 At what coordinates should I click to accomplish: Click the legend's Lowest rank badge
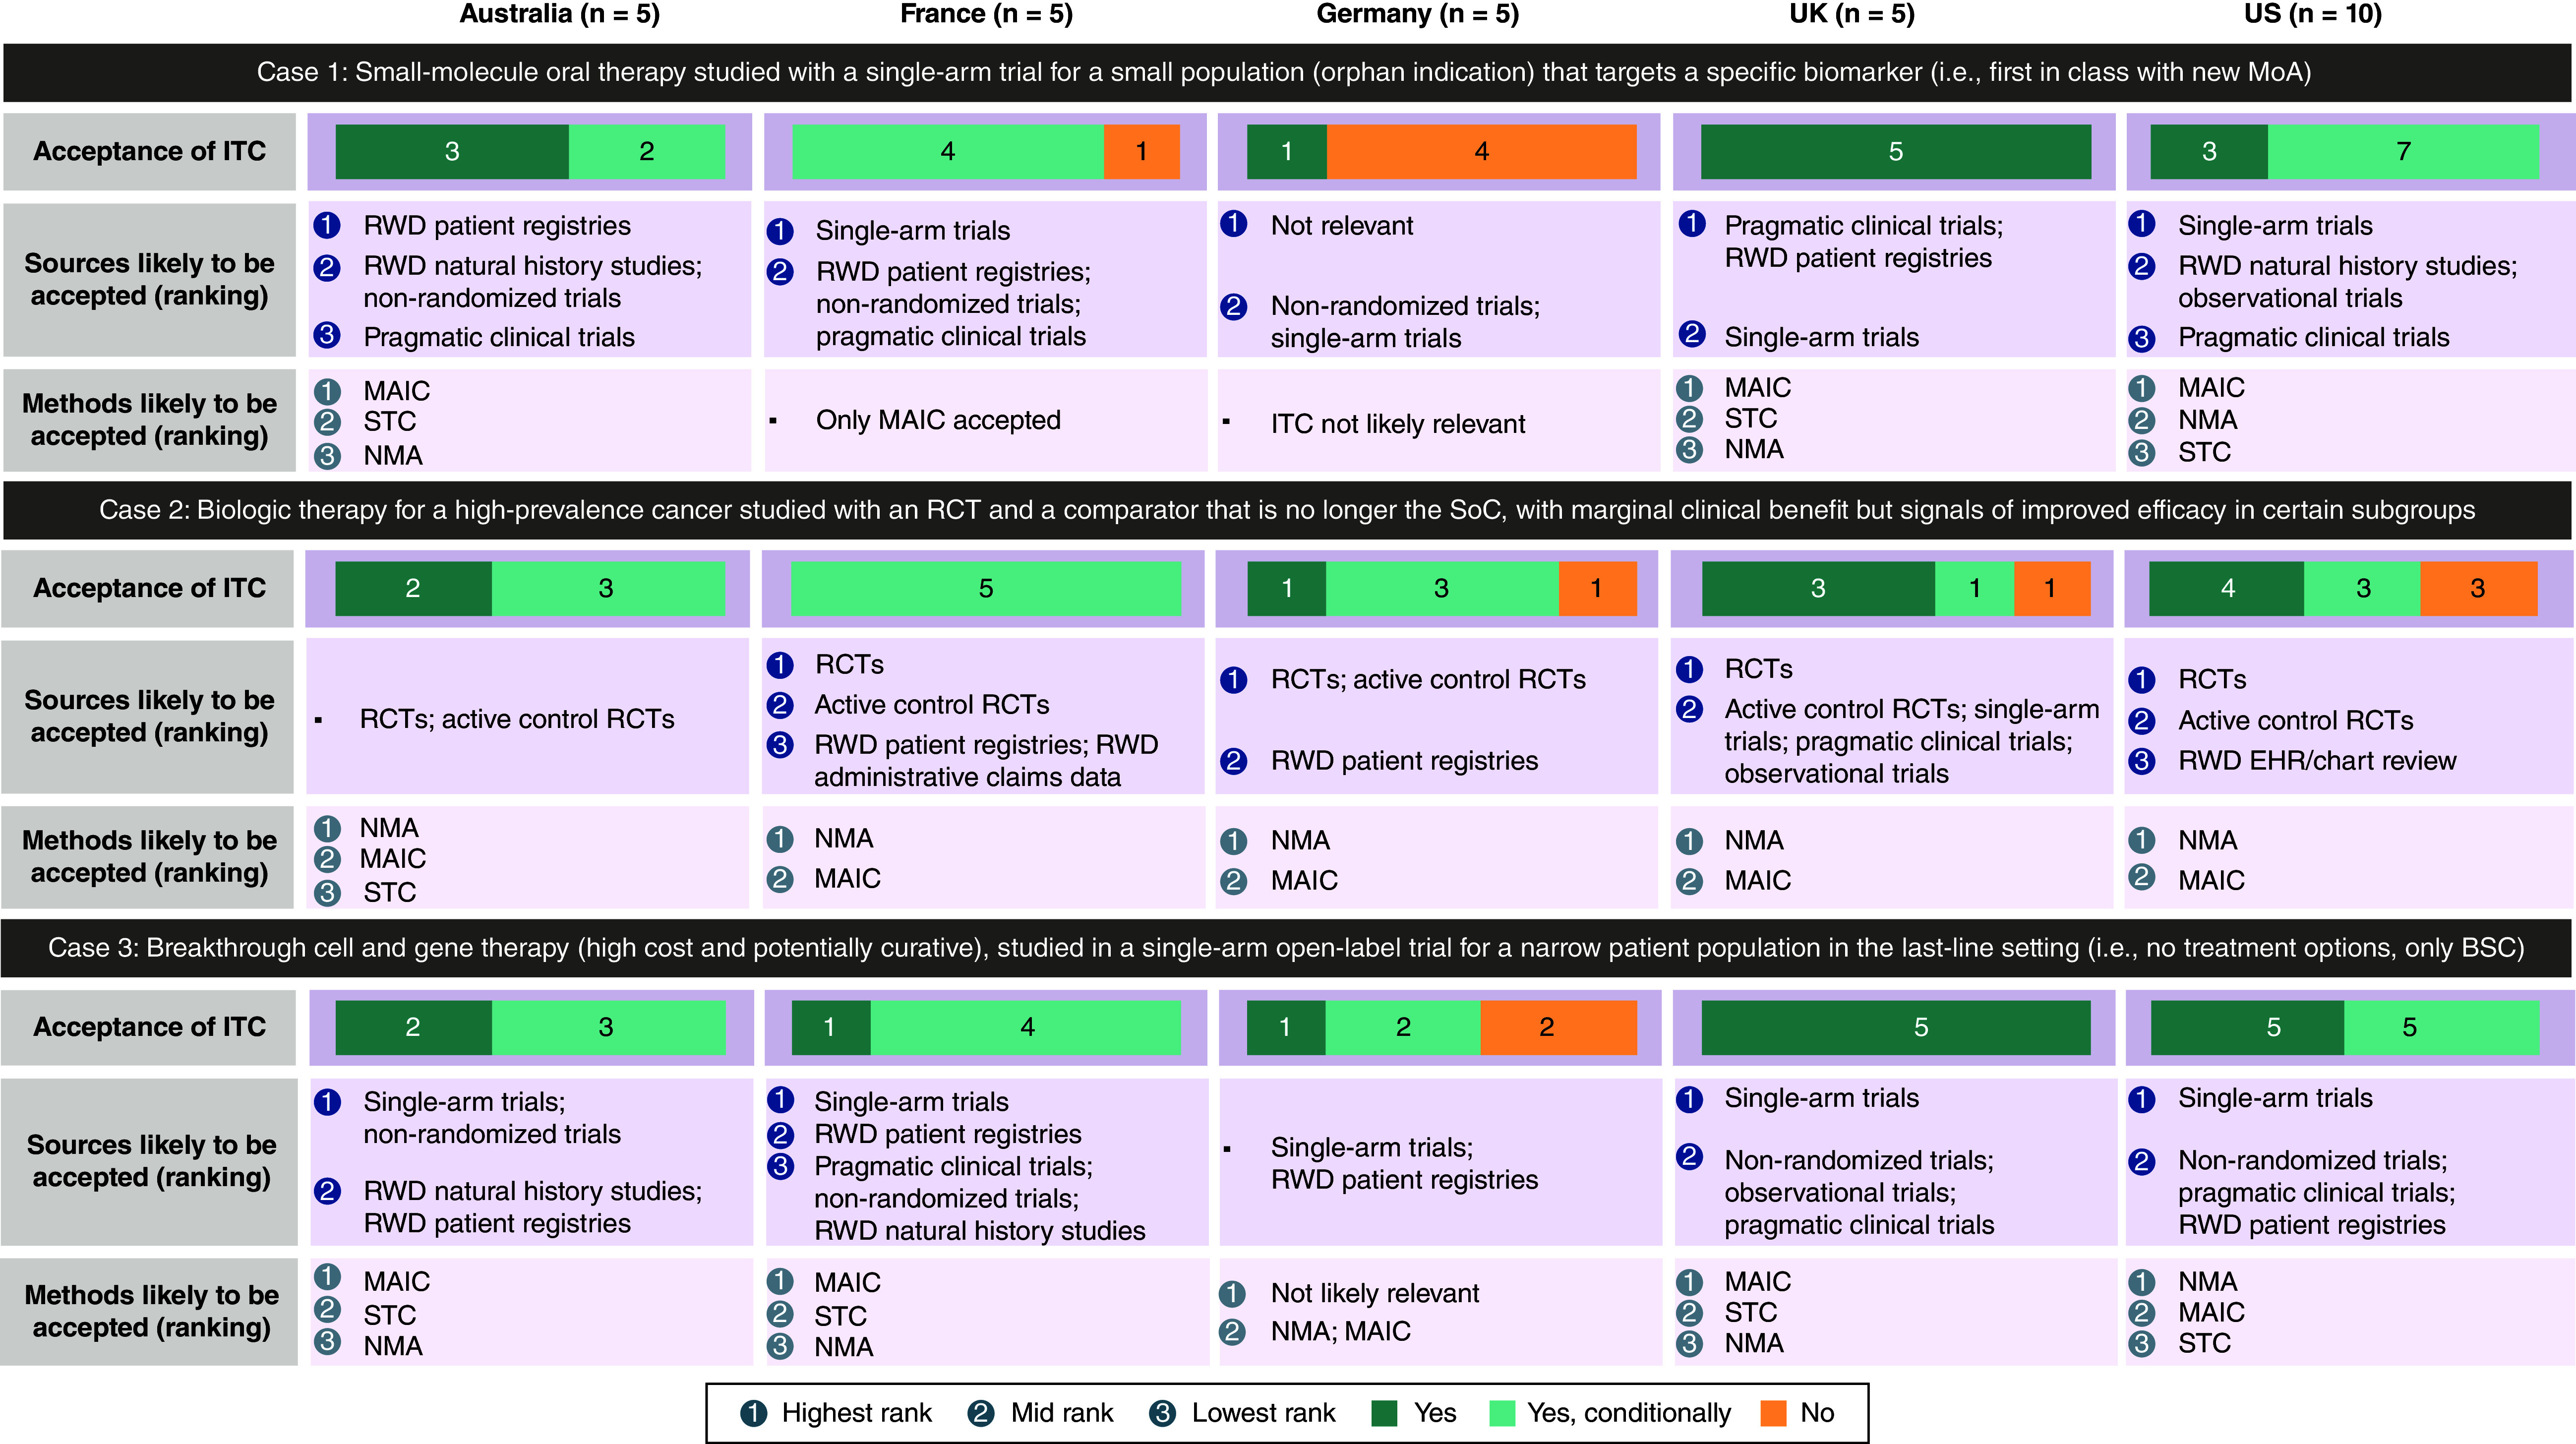[1162, 1413]
